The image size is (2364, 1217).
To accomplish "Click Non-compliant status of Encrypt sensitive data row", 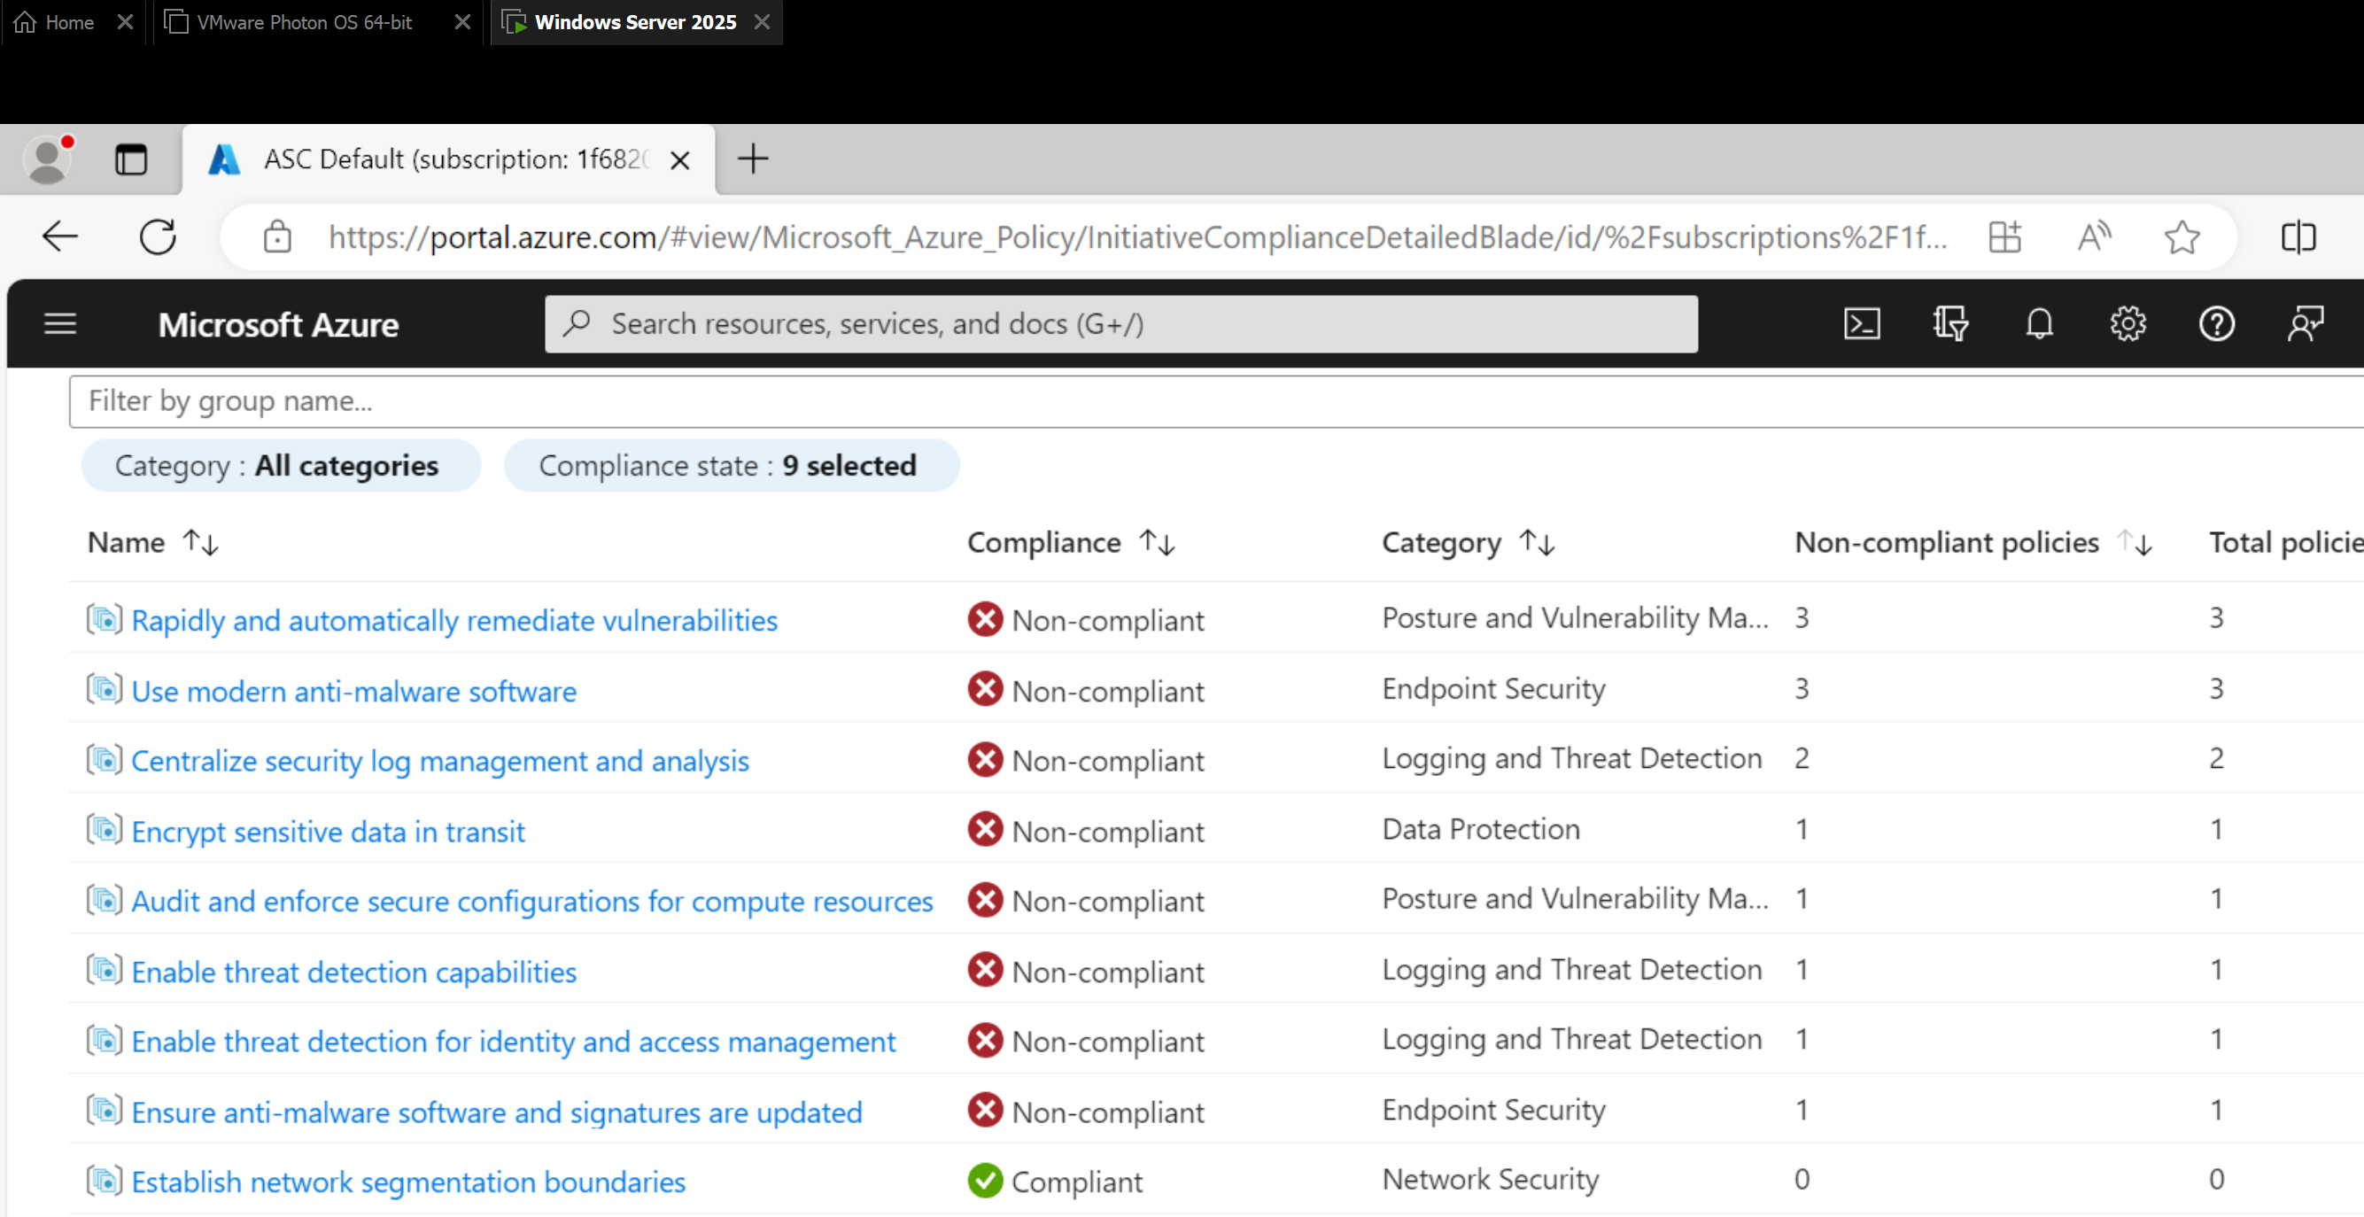I will pos(1086,831).
